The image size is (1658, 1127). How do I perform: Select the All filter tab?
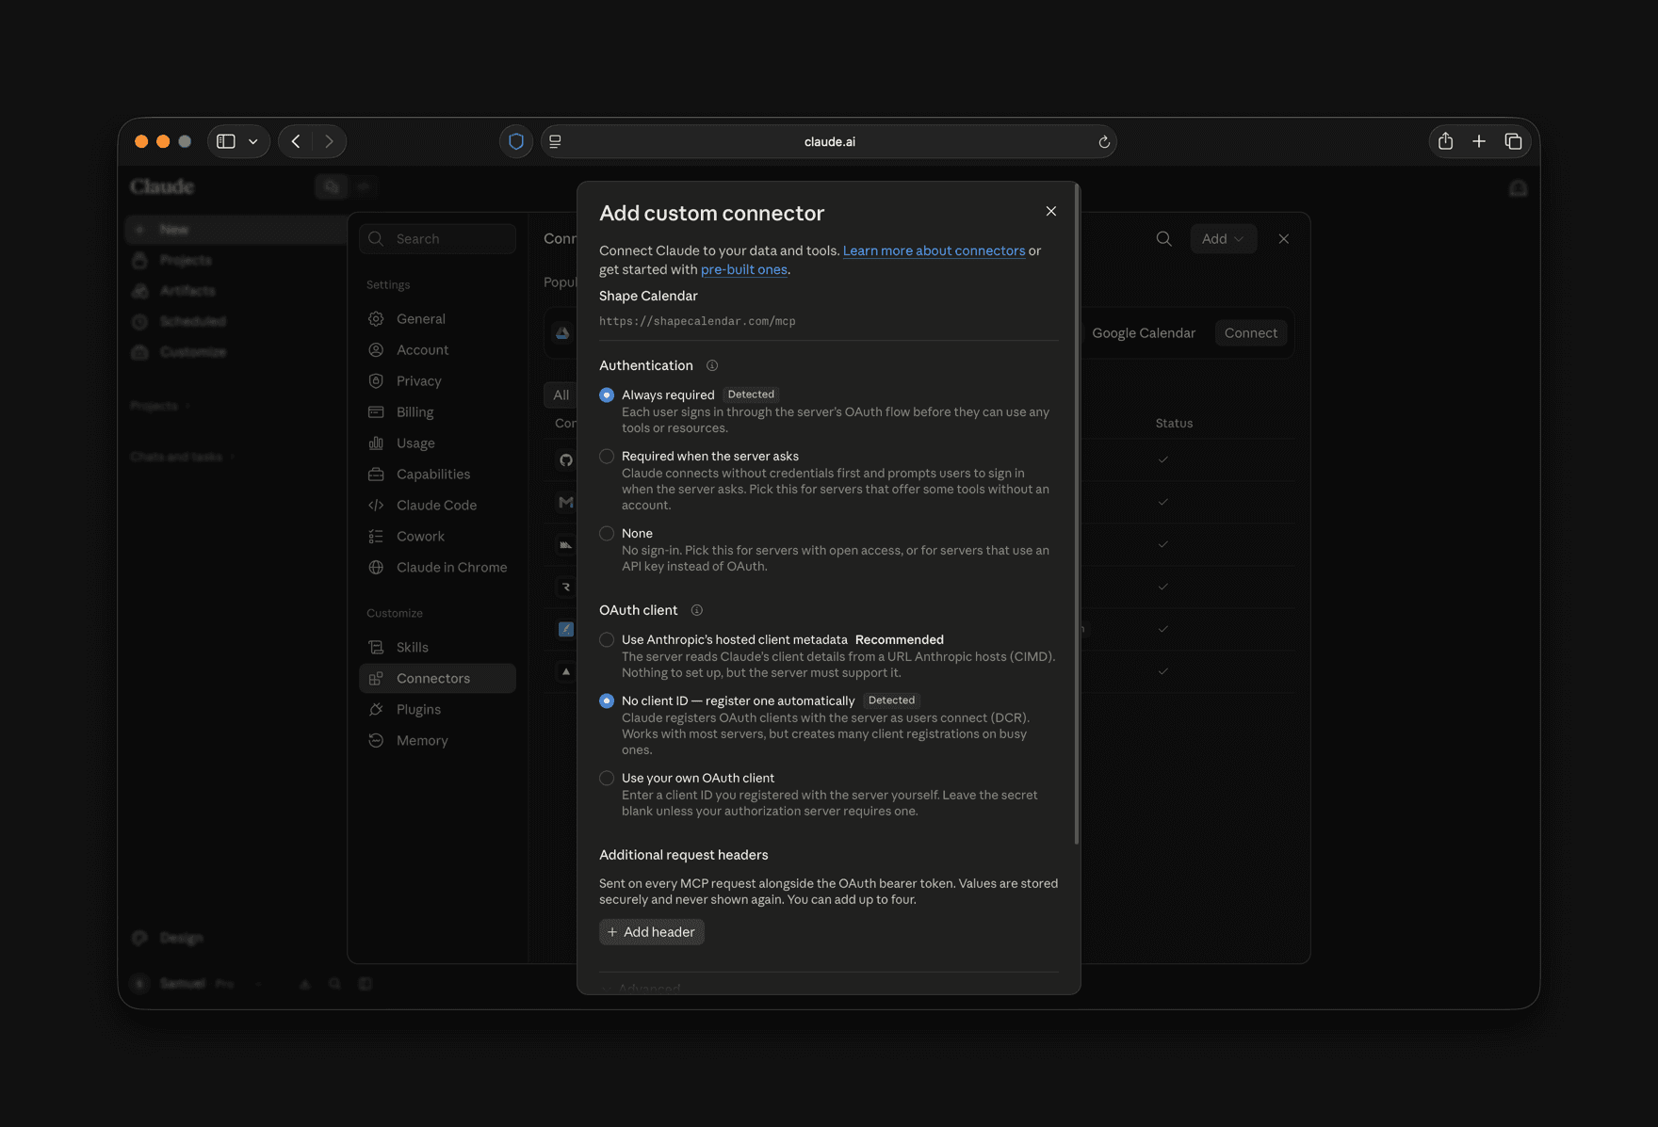point(561,394)
